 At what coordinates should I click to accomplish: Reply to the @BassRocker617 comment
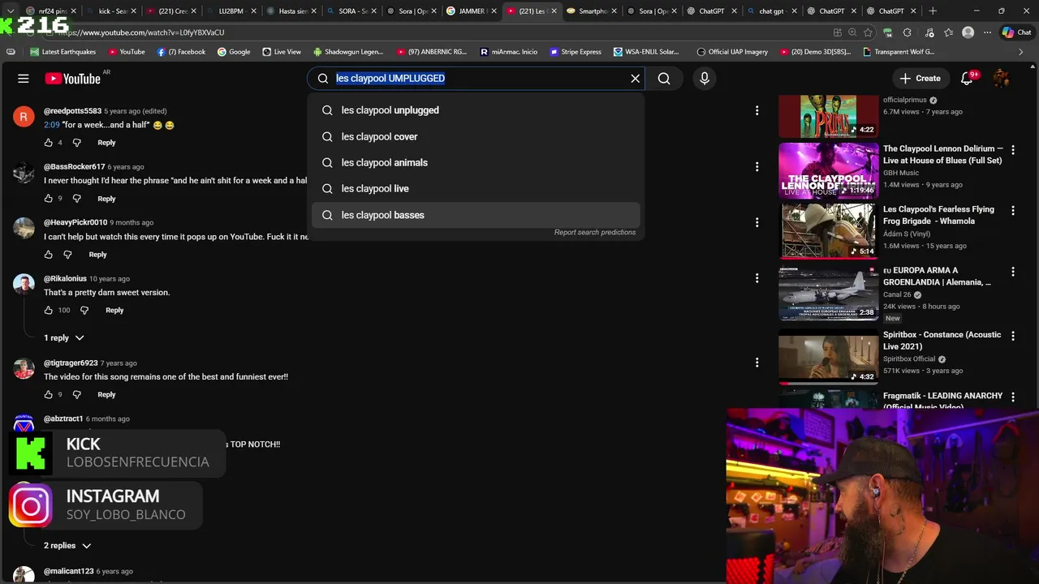106,199
